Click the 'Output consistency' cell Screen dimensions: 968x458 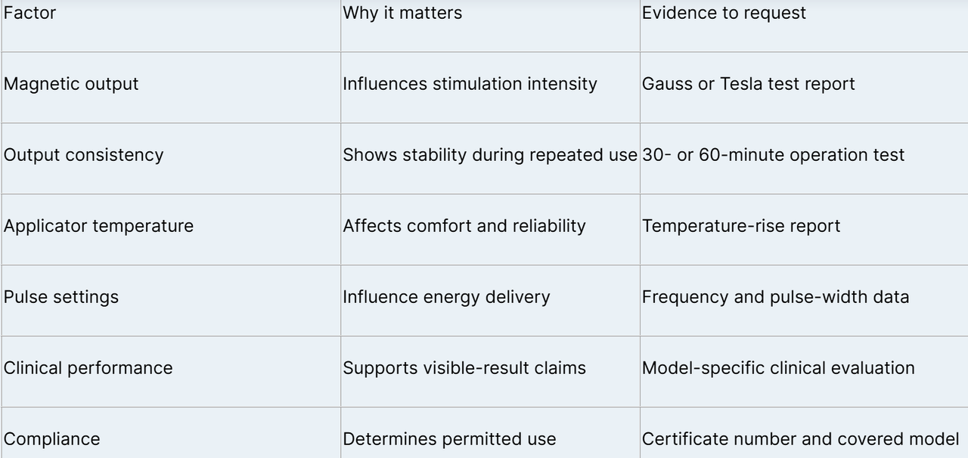[x=171, y=159]
